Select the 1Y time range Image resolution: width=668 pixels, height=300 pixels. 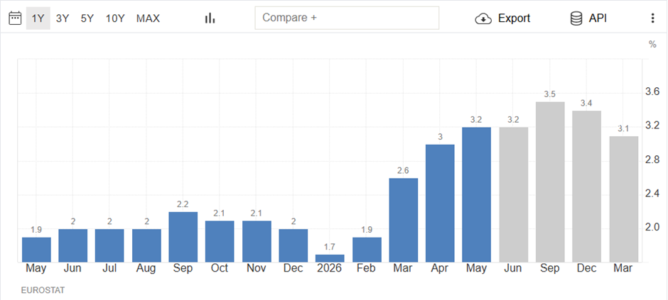(x=38, y=18)
